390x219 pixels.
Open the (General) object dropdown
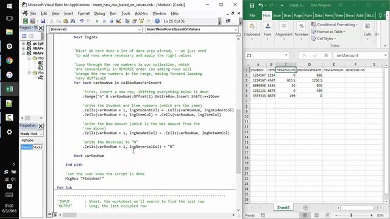click(x=140, y=29)
